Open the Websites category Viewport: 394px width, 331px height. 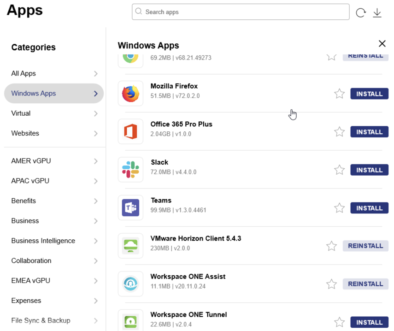click(x=25, y=133)
